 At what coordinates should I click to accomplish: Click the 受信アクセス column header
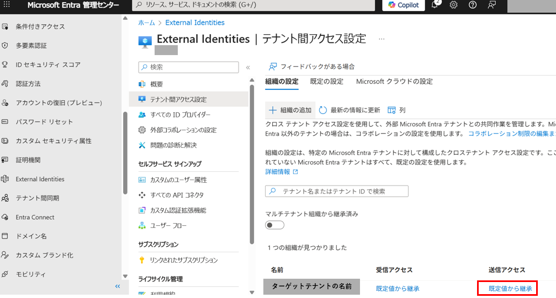[394, 270]
